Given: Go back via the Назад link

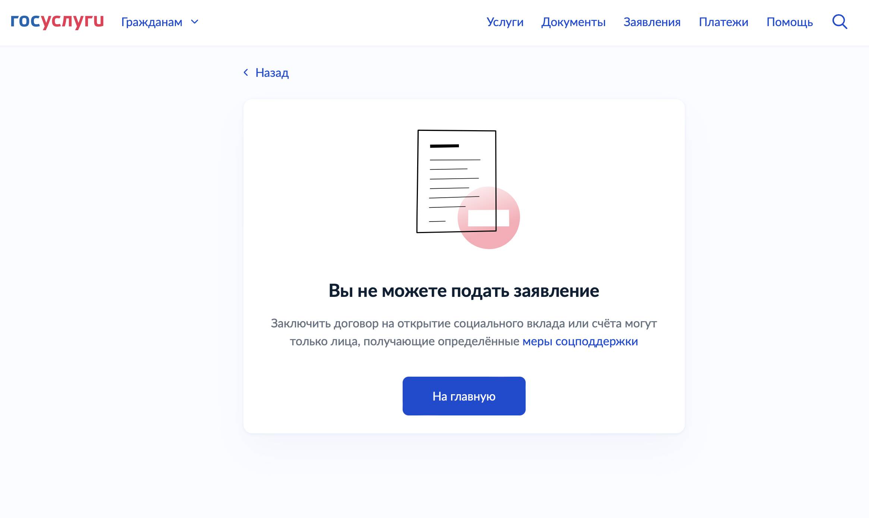Looking at the screenshot, I should coord(272,73).
